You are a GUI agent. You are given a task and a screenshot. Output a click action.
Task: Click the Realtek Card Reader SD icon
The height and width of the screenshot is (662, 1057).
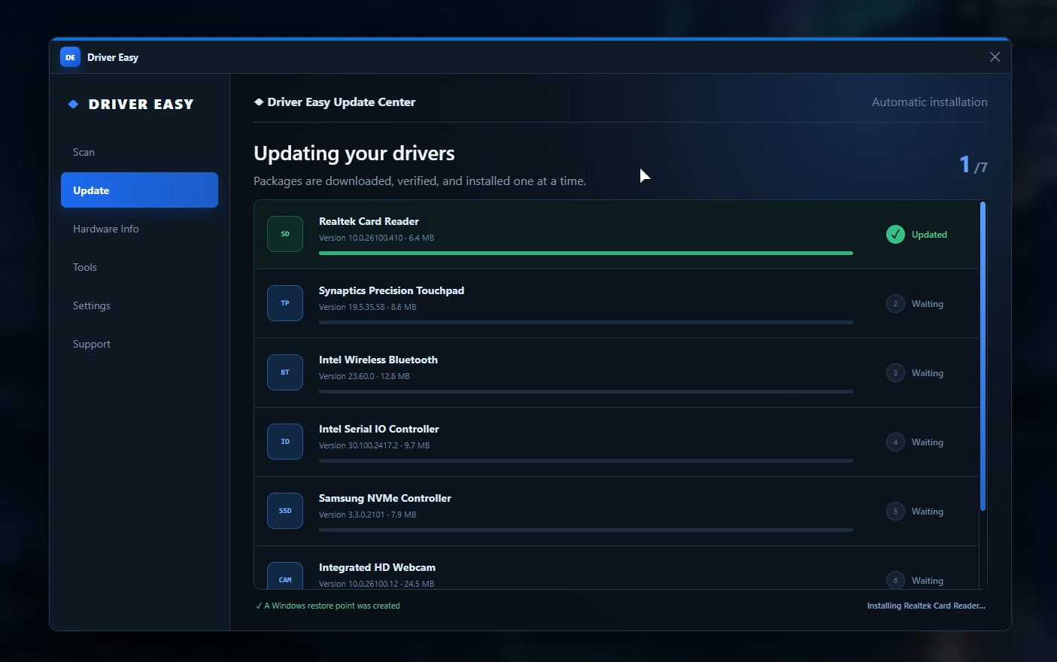click(285, 234)
